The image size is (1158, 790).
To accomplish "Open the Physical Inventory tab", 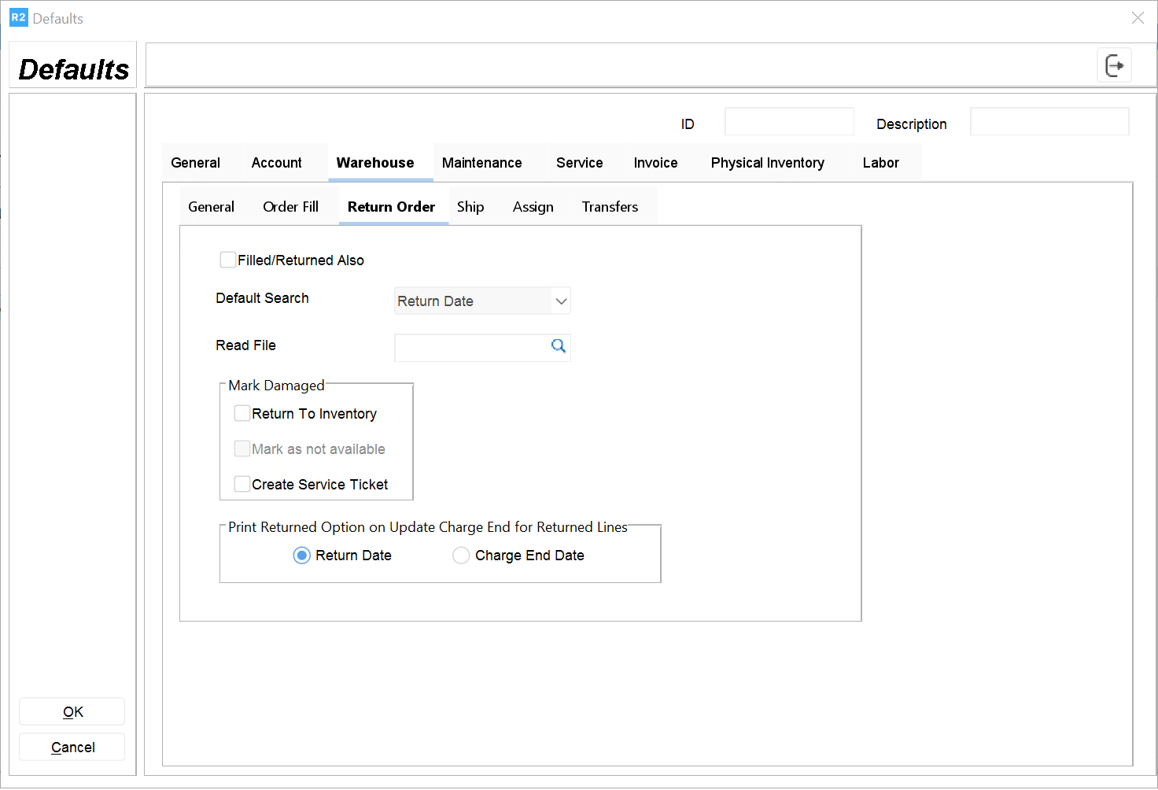I will pyautogui.click(x=767, y=163).
